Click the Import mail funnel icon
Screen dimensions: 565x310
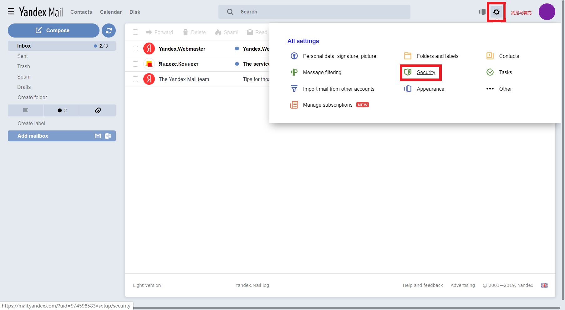pyautogui.click(x=294, y=89)
